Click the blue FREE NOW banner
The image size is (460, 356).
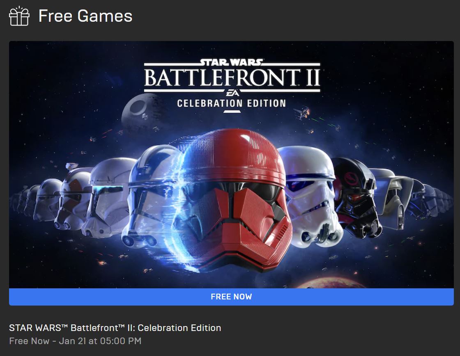(x=231, y=297)
